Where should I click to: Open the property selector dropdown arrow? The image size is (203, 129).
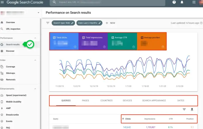(x=39, y=13)
